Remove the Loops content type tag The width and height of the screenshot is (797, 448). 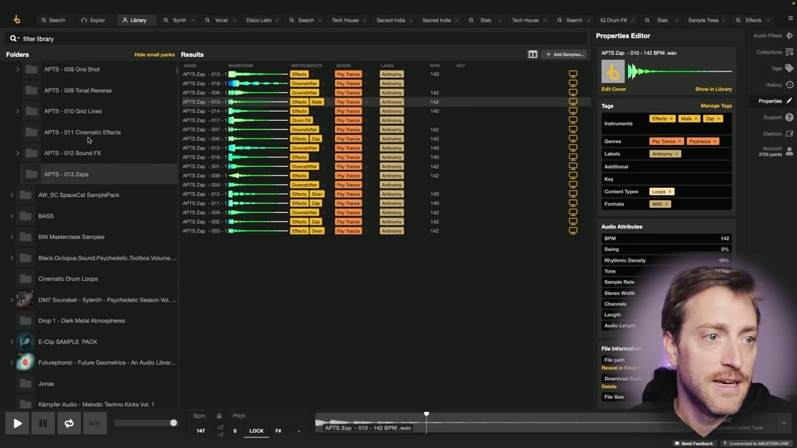pyautogui.click(x=669, y=192)
